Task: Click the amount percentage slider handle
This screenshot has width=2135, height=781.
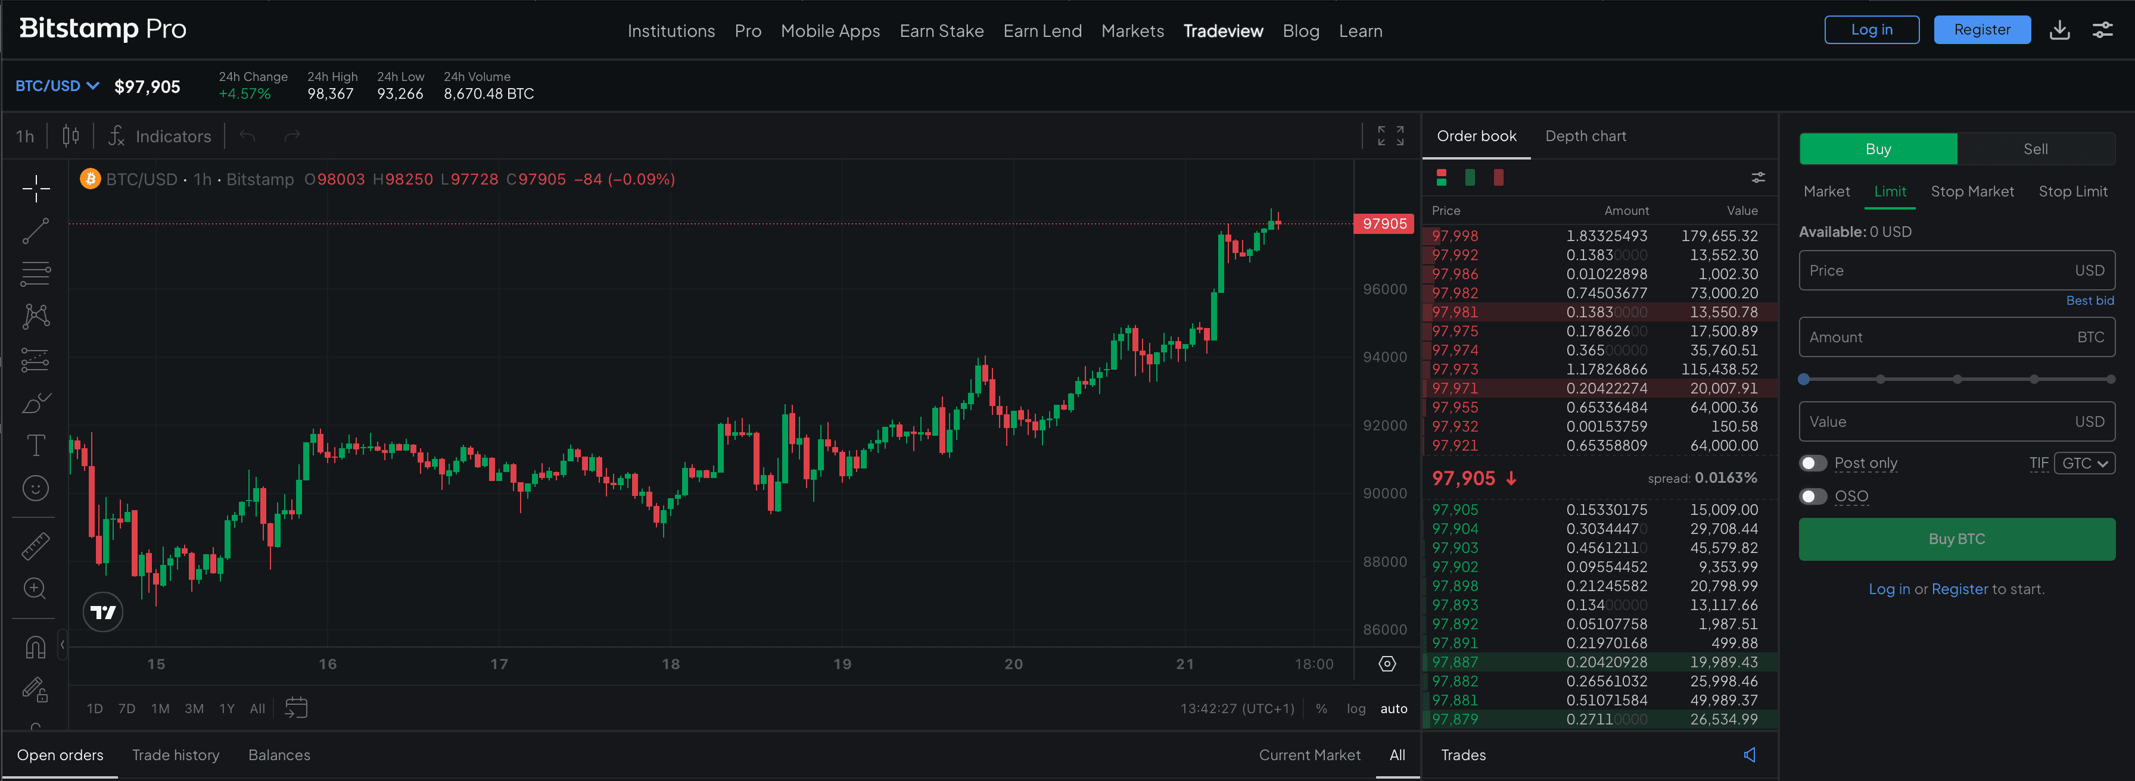Action: 1803,379
